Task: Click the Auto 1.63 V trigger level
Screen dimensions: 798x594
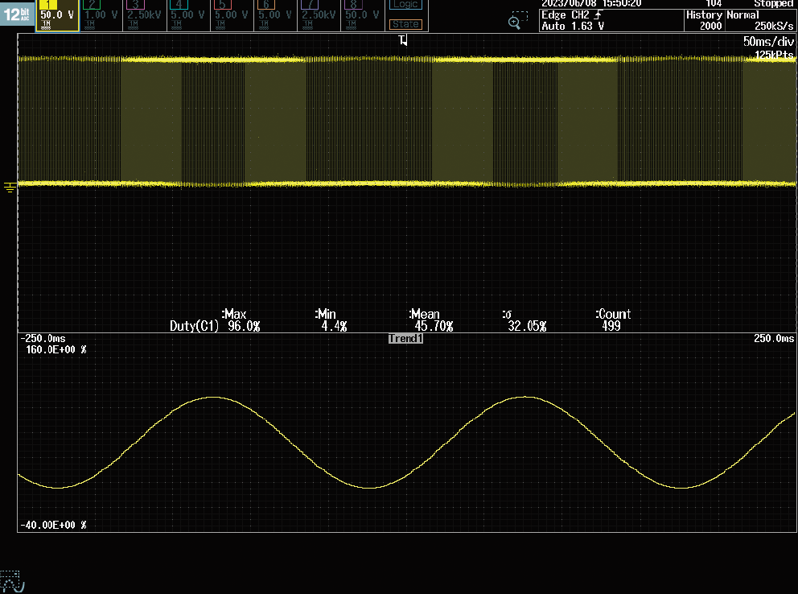Action: pyautogui.click(x=573, y=26)
